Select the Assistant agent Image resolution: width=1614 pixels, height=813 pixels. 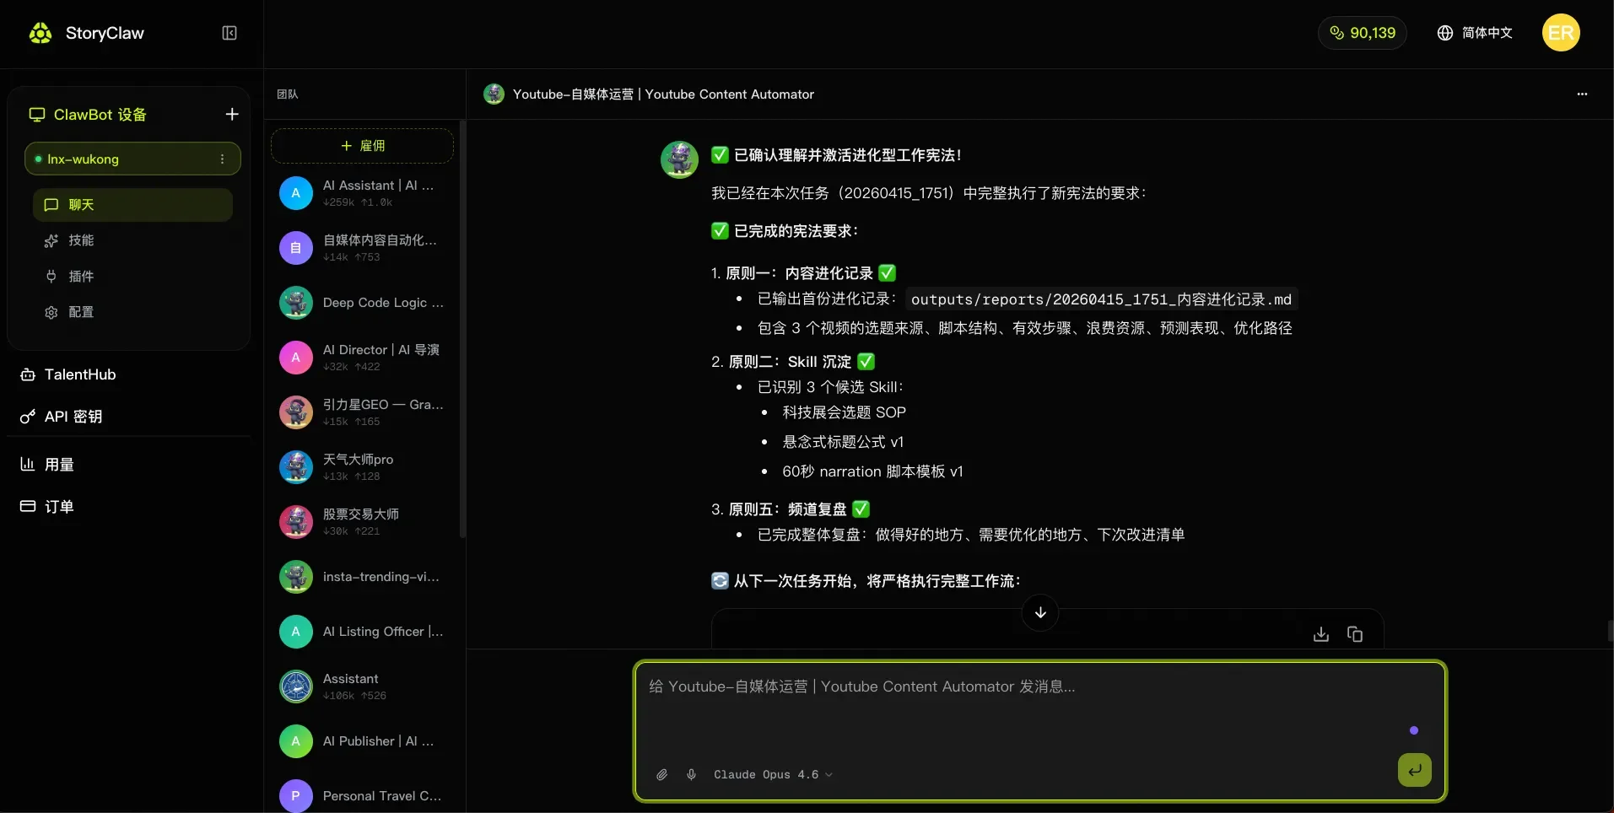click(362, 686)
